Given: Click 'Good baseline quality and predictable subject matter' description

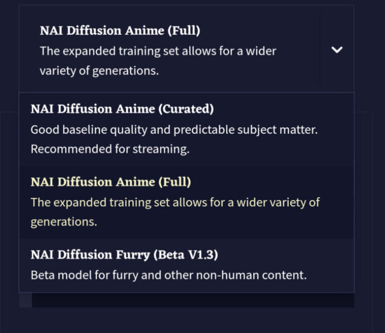Looking at the screenshot, I should 174,130.
